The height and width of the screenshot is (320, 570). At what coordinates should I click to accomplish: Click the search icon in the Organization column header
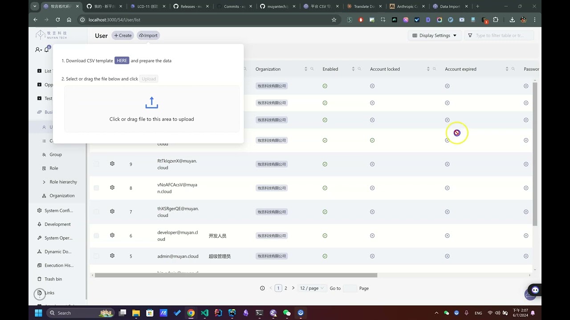click(x=312, y=69)
